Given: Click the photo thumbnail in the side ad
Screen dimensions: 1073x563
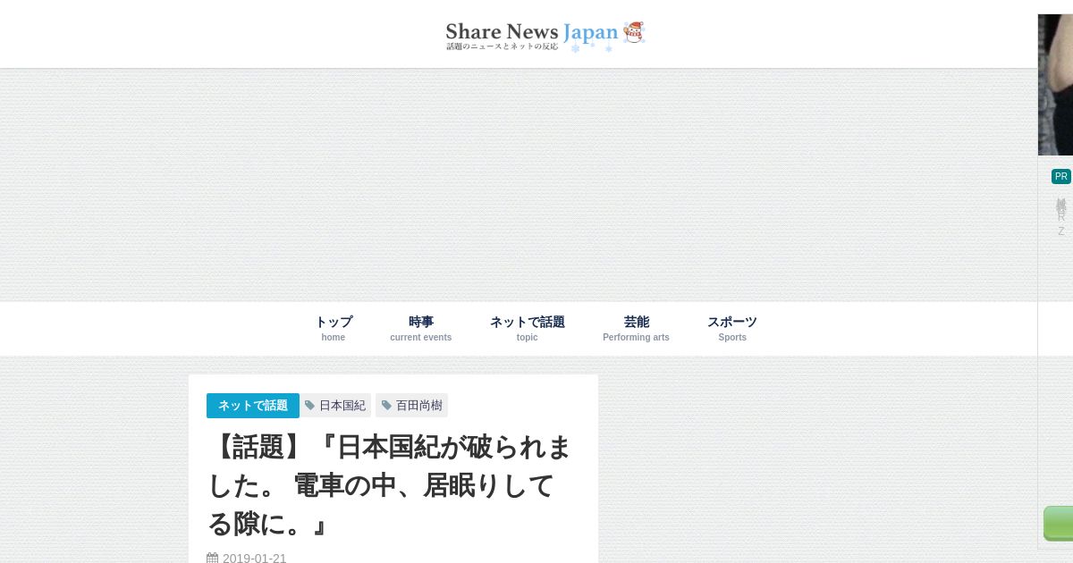Looking at the screenshot, I should (x=1055, y=85).
